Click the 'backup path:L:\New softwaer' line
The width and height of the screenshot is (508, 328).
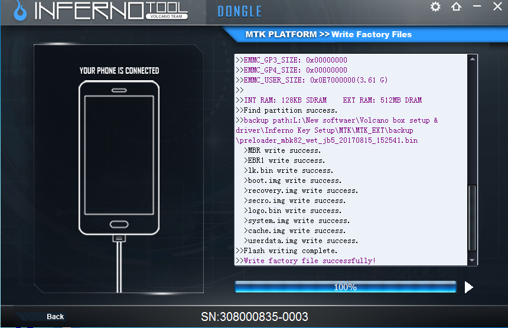click(337, 120)
